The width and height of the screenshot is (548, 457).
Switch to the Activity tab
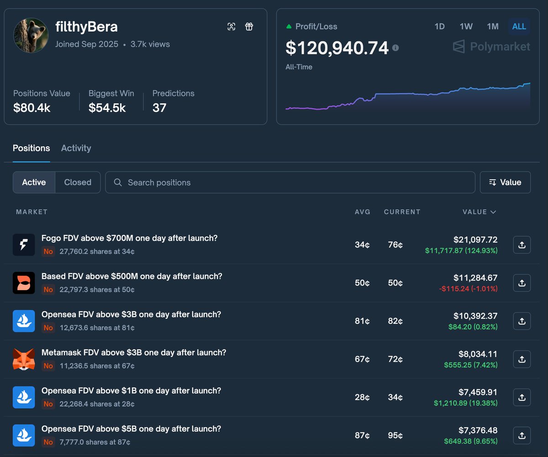(x=76, y=148)
